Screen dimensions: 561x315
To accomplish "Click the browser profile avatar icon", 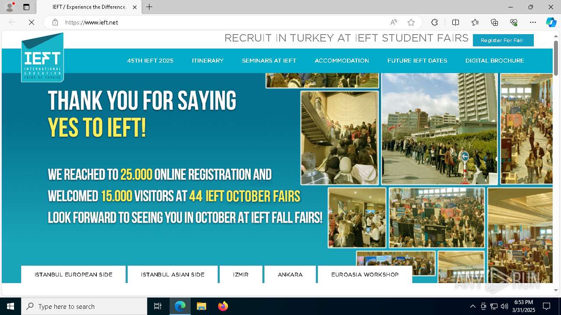I will tap(10, 7).
